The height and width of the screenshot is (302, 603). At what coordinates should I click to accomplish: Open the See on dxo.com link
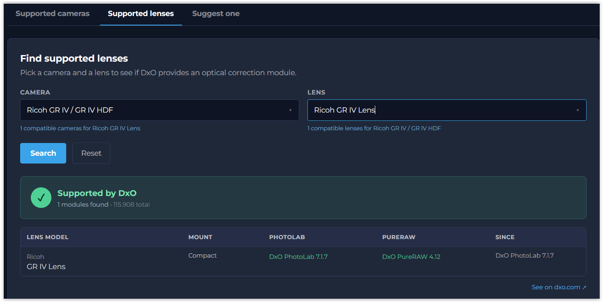coord(559,287)
